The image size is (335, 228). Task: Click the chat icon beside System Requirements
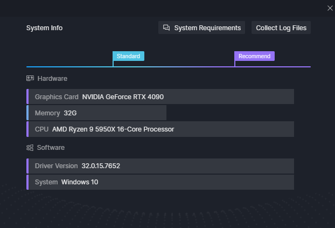pos(166,27)
